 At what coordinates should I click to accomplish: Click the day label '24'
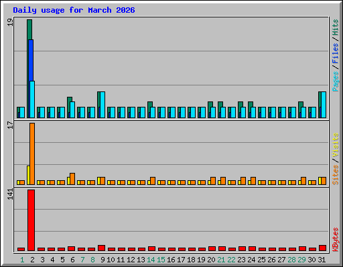[x=251, y=260]
